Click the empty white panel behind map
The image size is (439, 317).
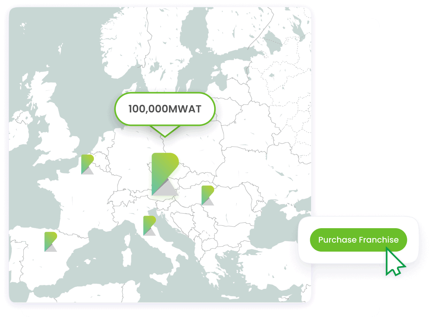coord(345,115)
